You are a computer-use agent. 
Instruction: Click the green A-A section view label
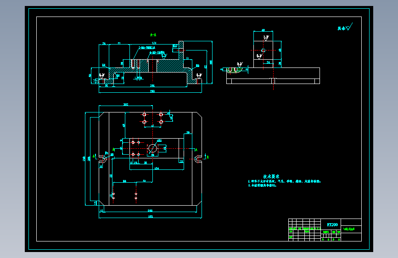click(x=153, y=35)
